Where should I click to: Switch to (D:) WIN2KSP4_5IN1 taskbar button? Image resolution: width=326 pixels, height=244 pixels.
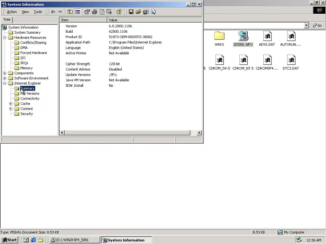coord(74,240)
